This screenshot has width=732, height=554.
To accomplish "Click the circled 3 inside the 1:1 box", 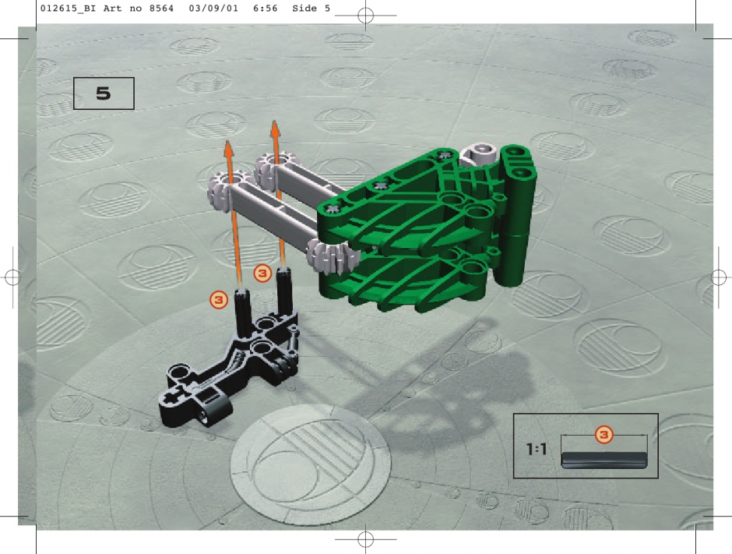I will point(604,435).
